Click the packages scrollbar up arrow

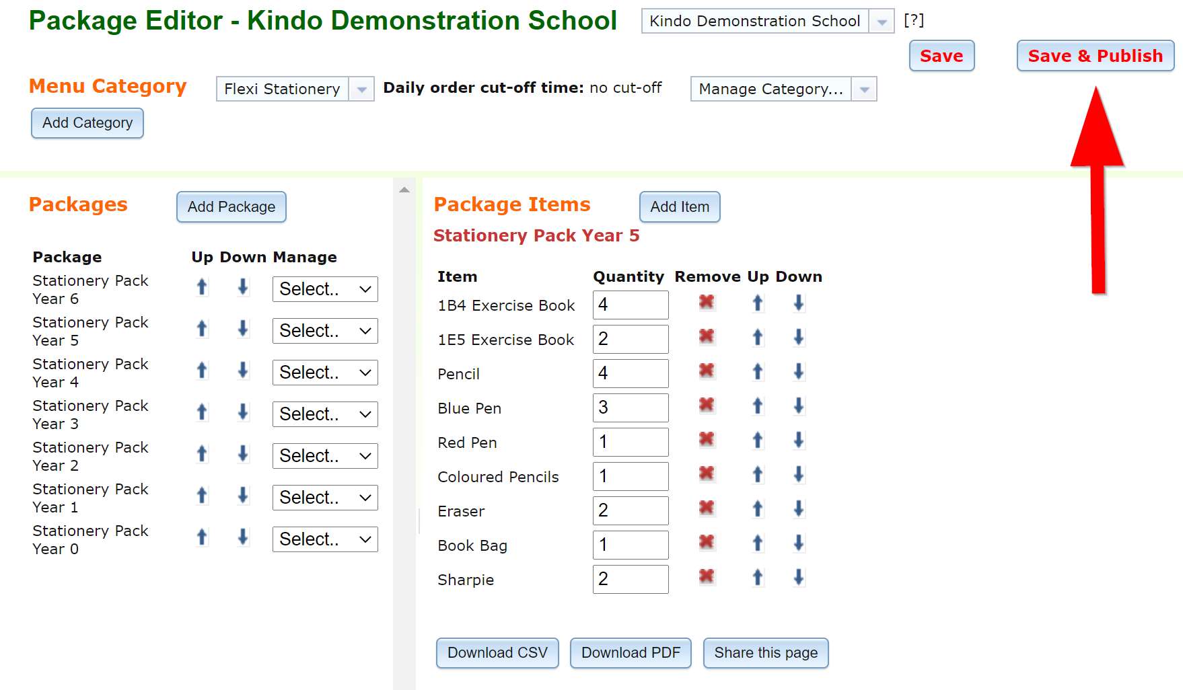click(x=404, y=190)
